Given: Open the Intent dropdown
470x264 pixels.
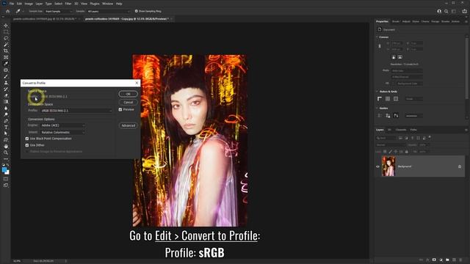Looking at the screenshot, I should tap(62, 132).
